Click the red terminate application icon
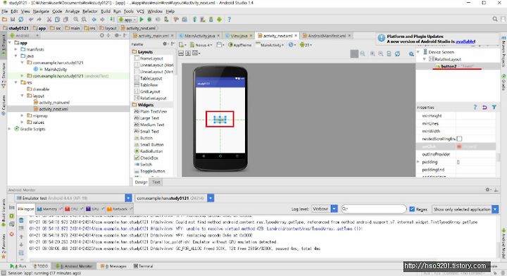The width and height of the screenshot is (507, 276). tap(12, 234)
